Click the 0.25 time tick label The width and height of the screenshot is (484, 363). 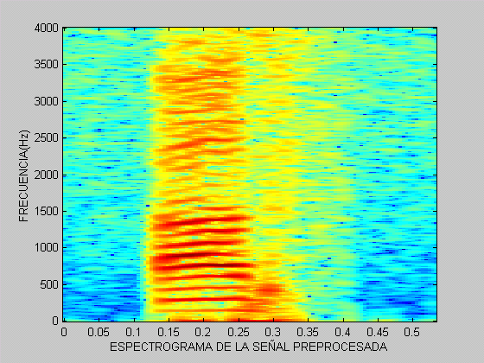pyautogui.click(x=238, y=333)
